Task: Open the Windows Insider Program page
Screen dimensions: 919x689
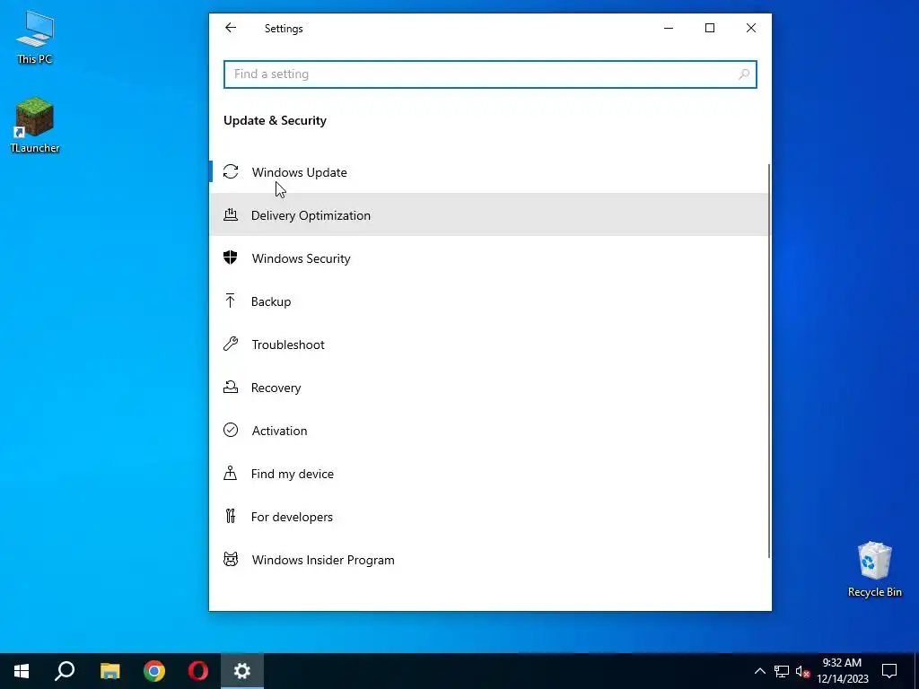Action: pyautogui.click(x=489, y=560)
